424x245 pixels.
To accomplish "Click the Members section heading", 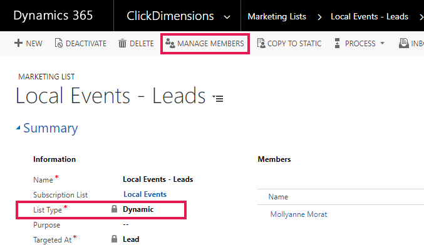I will [x=274, y=159].
